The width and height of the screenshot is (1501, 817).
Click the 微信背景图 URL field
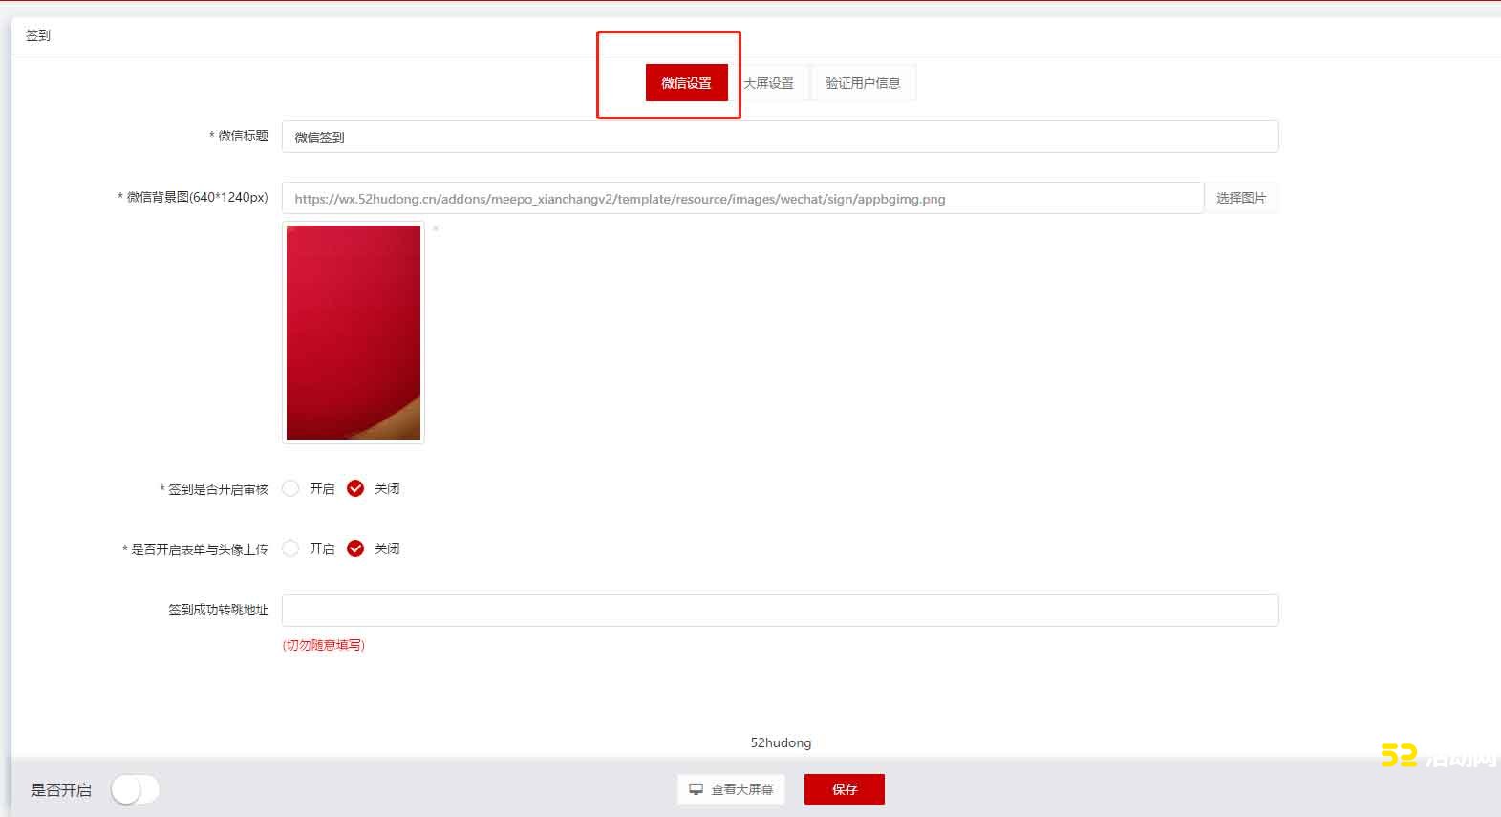tap(742, 198)
